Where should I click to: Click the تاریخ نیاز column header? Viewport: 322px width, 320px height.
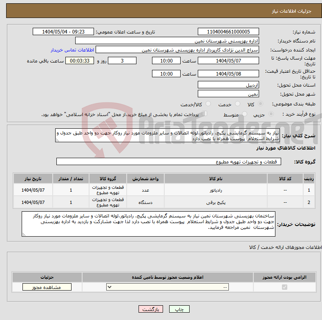(x=33, y=179)
